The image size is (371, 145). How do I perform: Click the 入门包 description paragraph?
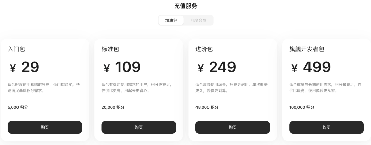pos(44,87)
